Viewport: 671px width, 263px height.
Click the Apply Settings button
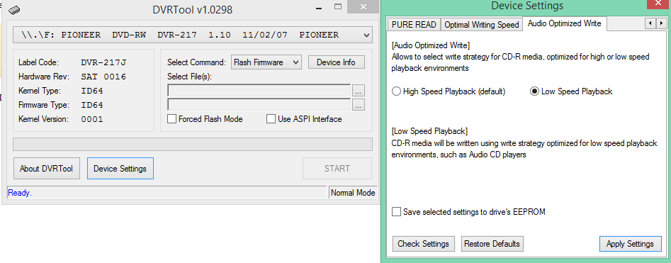click(x=630, y=244)
